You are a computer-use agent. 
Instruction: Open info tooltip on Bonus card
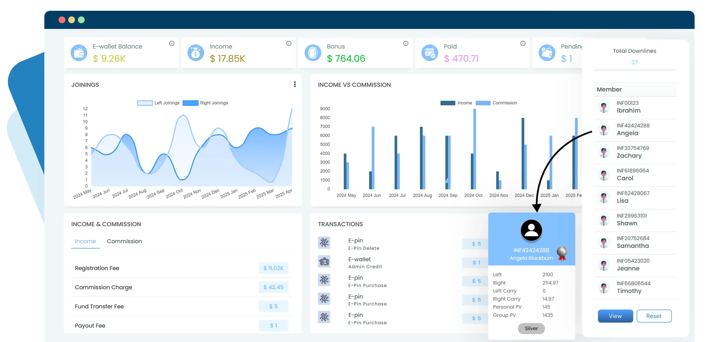pyautogui.click(x=406, y=43)
